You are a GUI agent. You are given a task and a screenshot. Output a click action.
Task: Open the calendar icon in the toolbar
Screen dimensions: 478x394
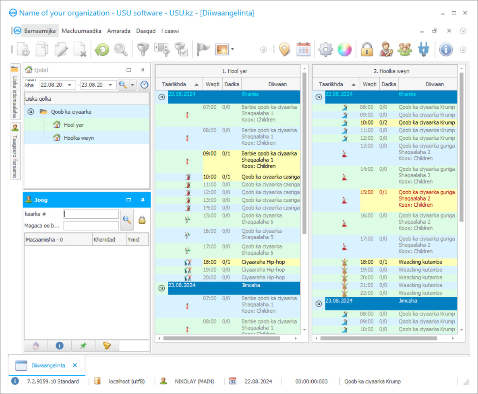pyautogui.click(x=303, y=50)
